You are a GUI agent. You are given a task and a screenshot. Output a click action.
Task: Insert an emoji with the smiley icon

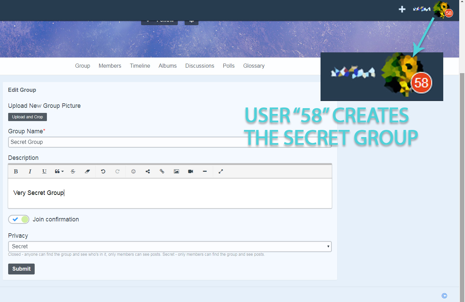tap(133, 171)
